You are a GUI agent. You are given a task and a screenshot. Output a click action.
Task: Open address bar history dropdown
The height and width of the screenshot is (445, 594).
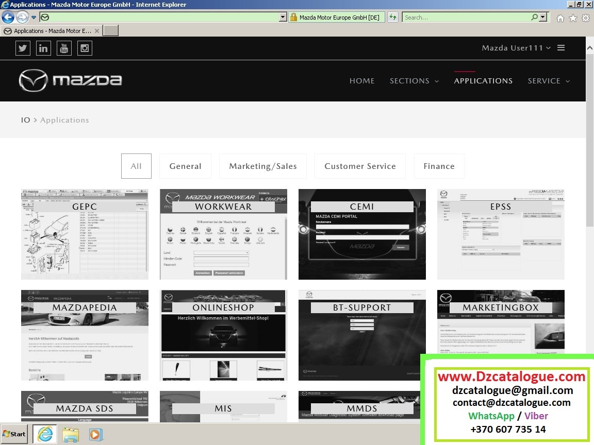click(283, 18)
